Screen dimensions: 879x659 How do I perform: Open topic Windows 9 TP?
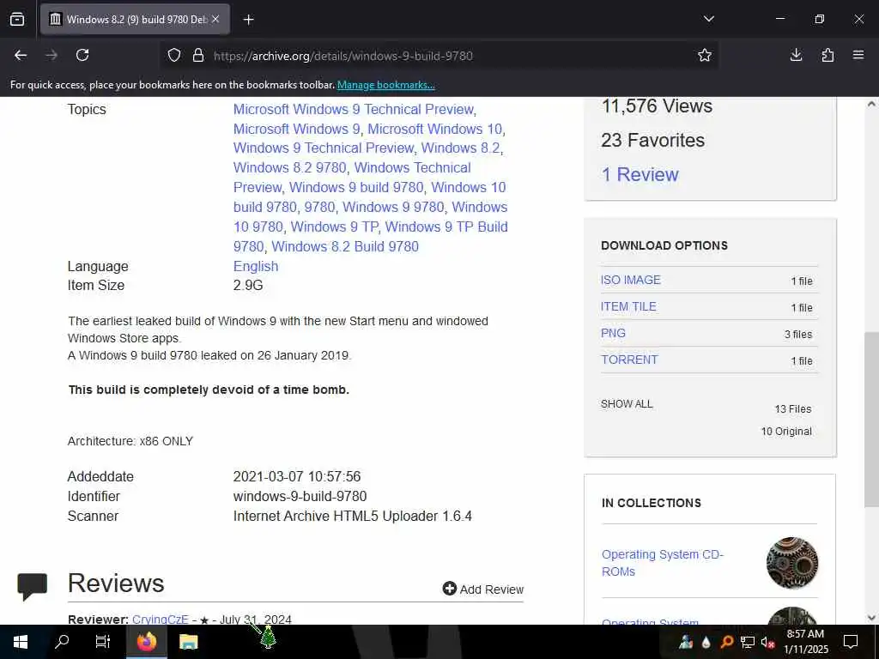[334, 227]
